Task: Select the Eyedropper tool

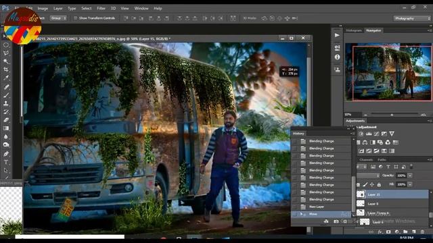Action: (x=6, y=78)
